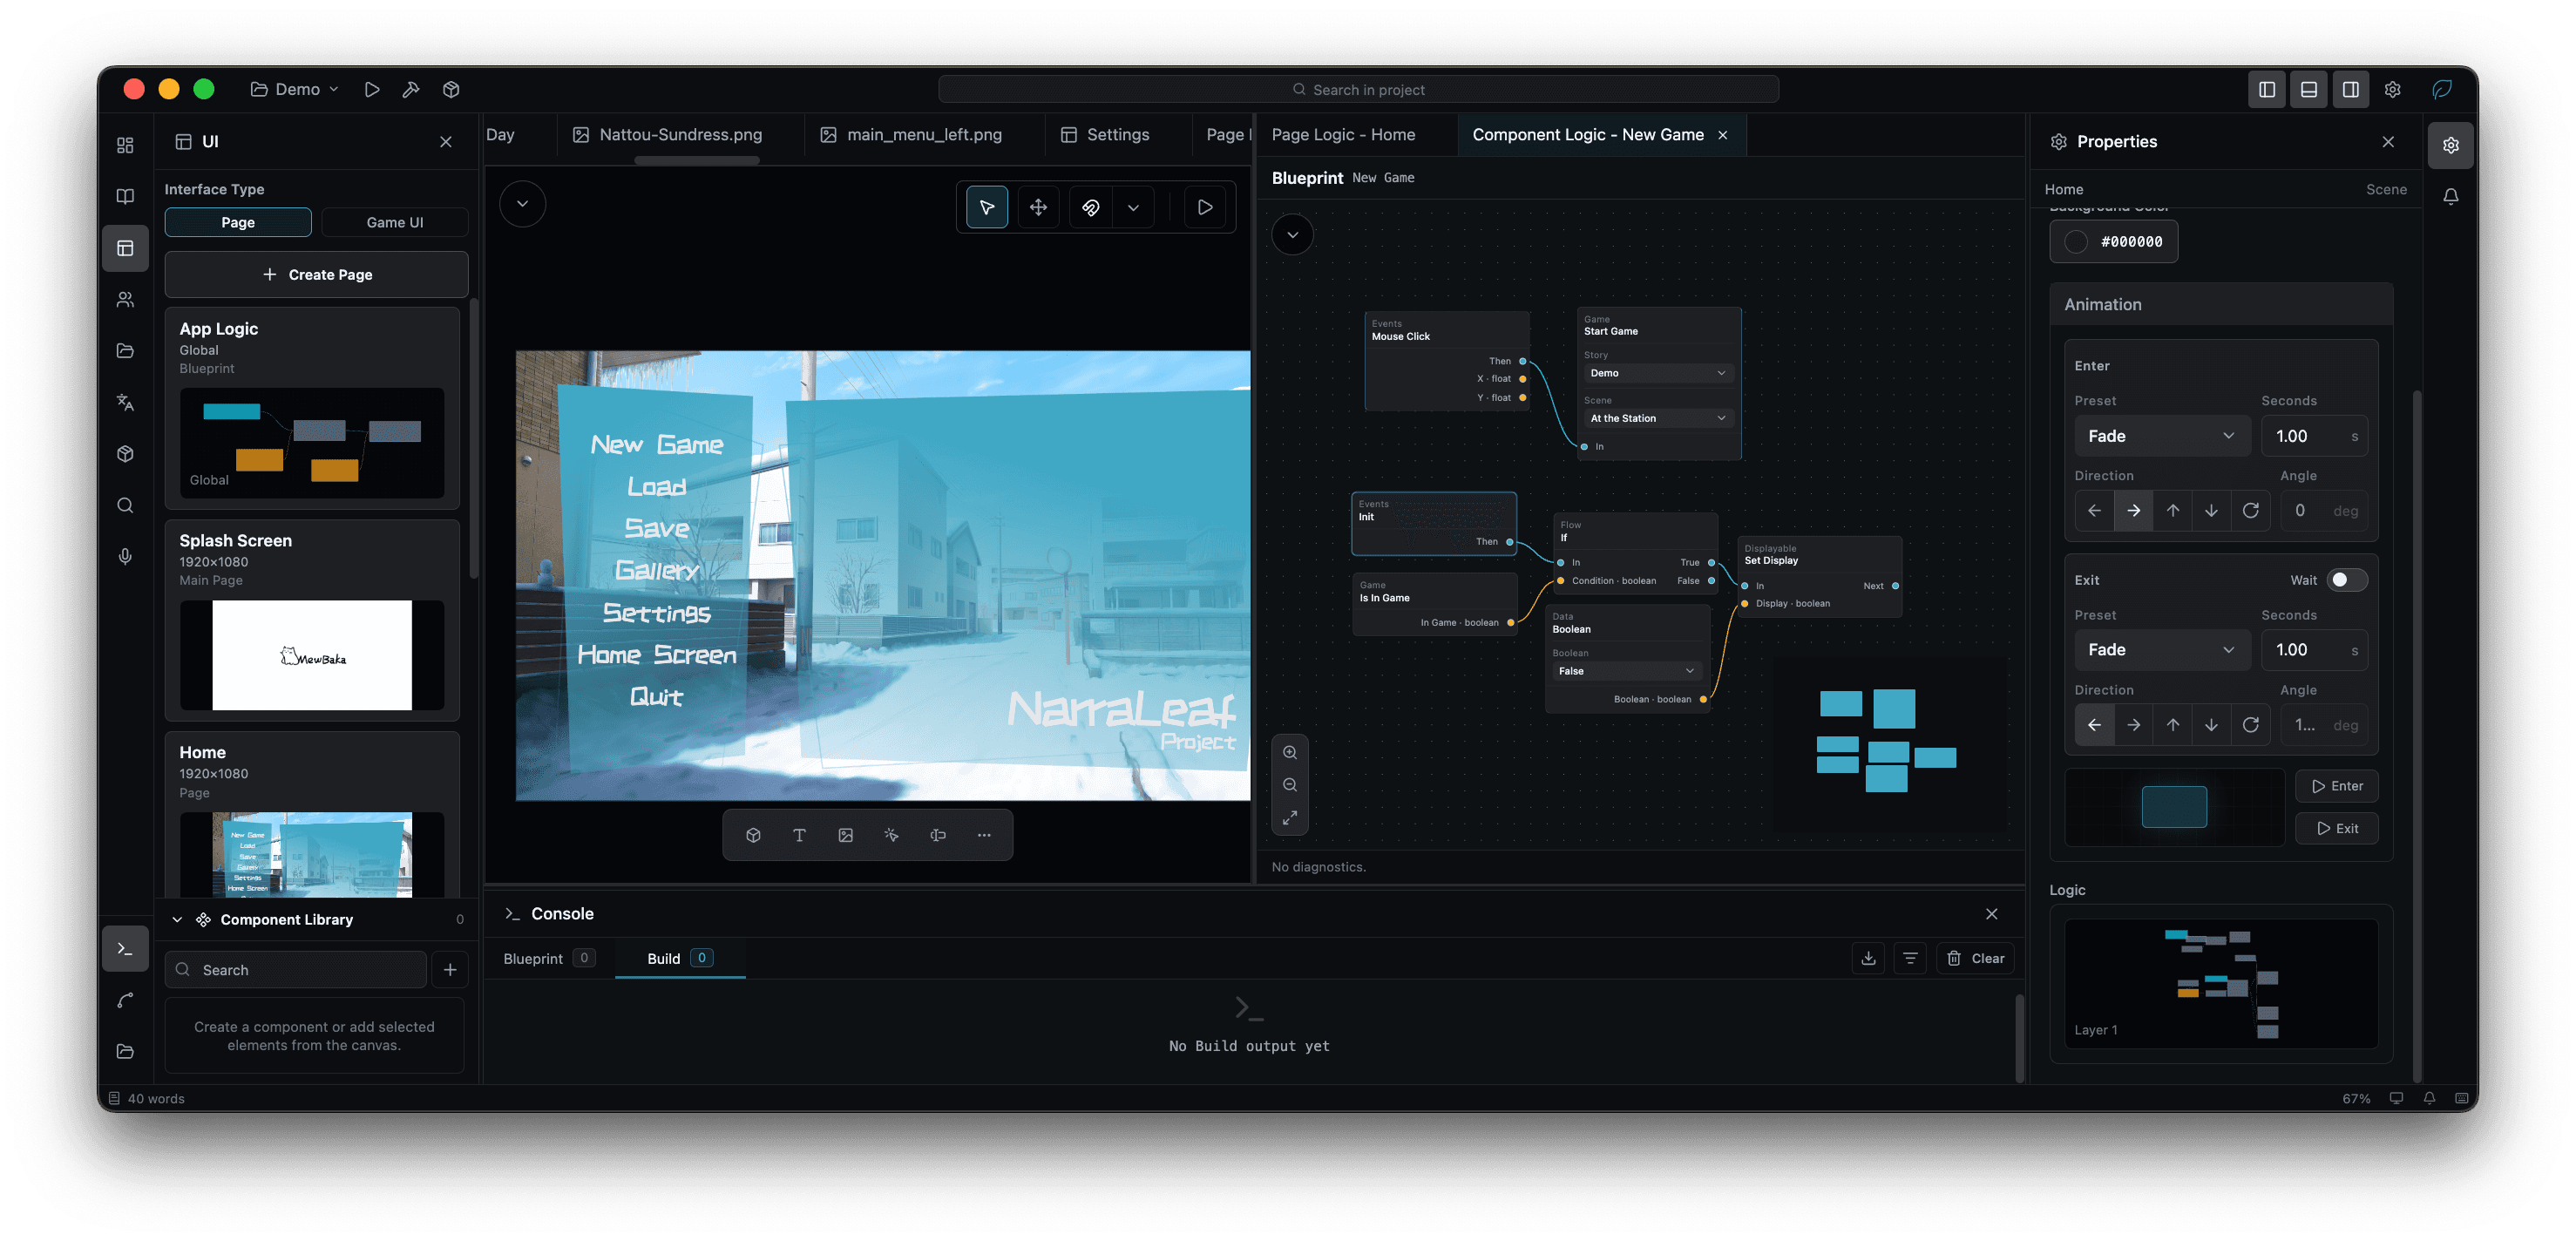This screenshot has width=2576, height=1241.
Task: Expand the blueprint circular chevron menu
Action: [x=1293, y=235]
